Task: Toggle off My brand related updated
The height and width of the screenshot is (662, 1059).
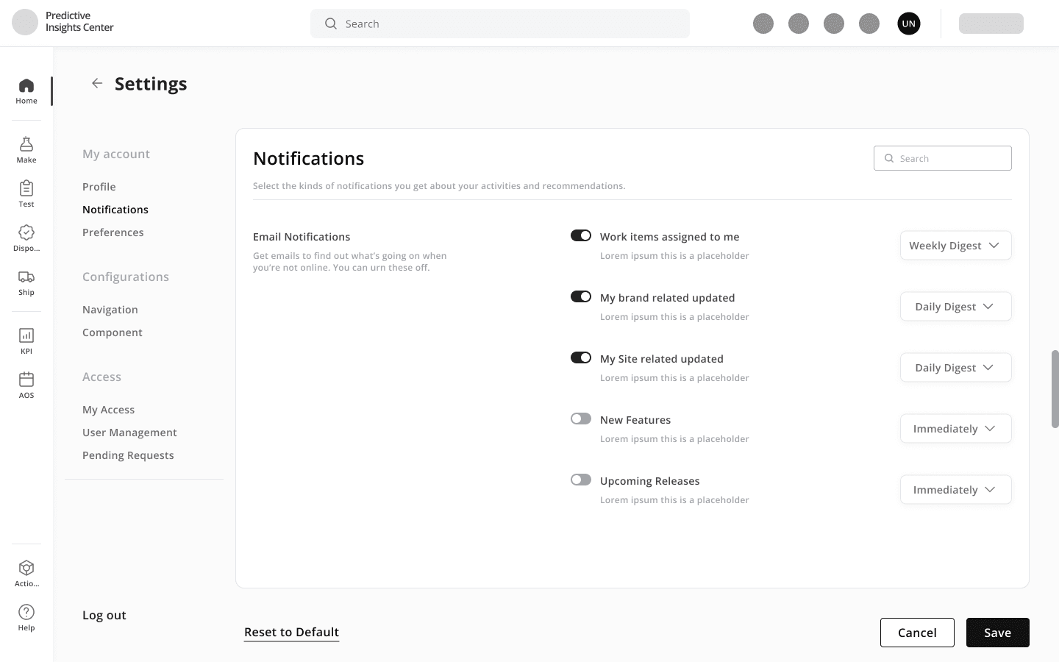Action: 581,296
